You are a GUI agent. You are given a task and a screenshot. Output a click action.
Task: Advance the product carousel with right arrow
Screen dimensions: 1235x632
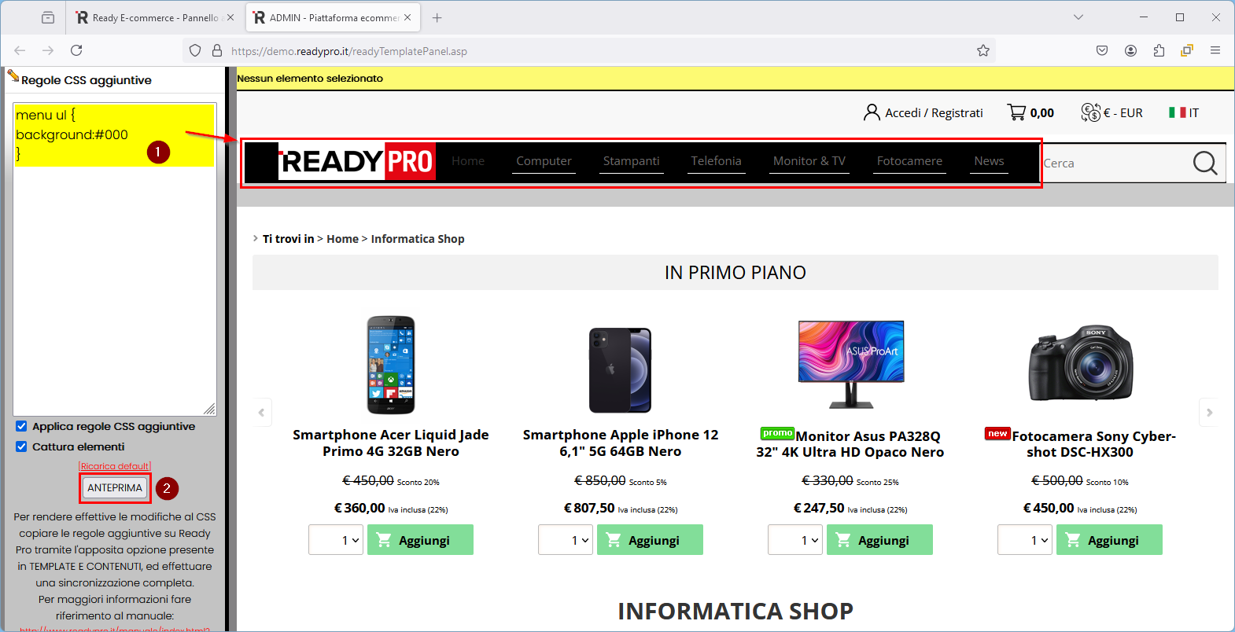click(x=1209, y=412)
